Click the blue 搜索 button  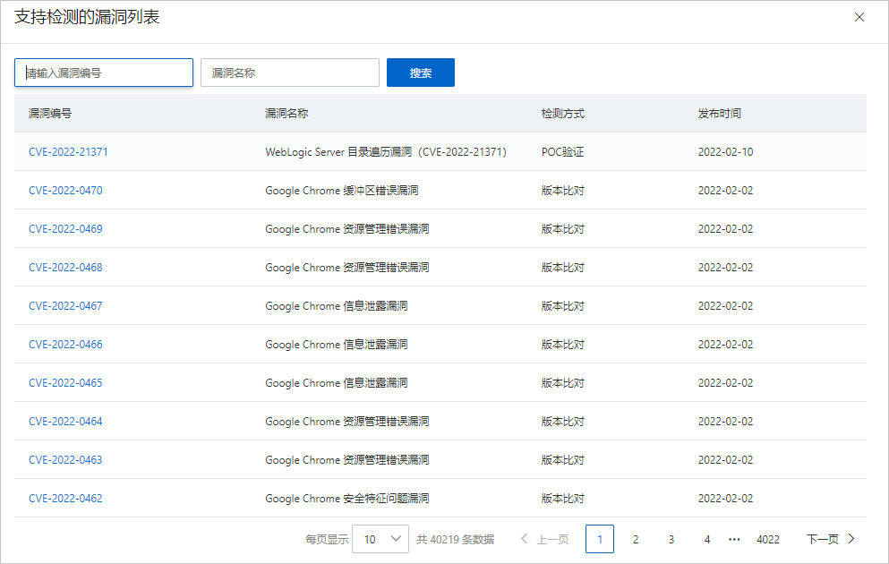point(421,73)
